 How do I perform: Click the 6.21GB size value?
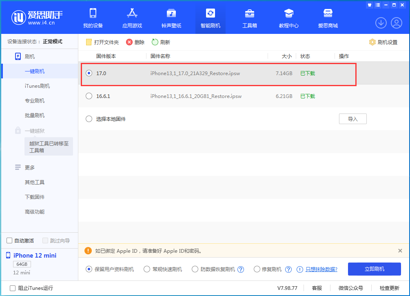click(284, 96)
